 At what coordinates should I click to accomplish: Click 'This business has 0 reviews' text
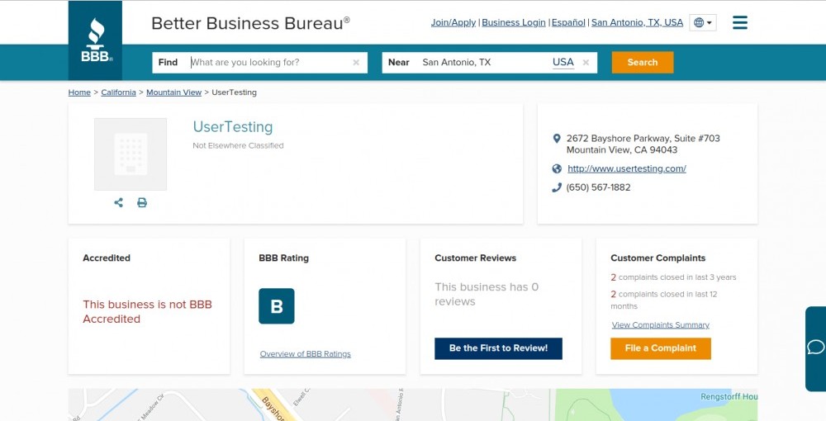(x=487, y=294)
